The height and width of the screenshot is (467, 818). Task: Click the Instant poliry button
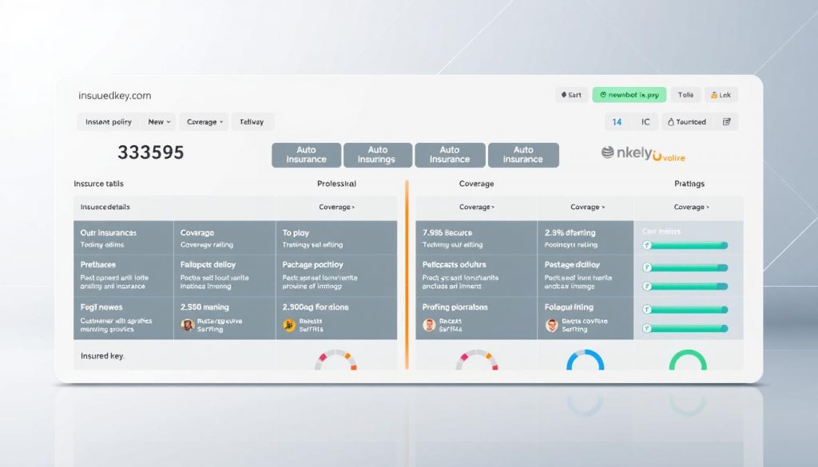click(x=109, y=122)
